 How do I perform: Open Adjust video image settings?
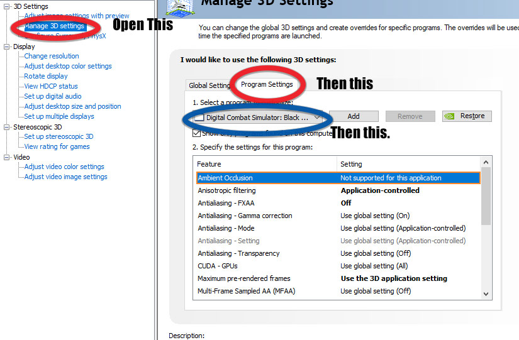click(x=65, y=177)
